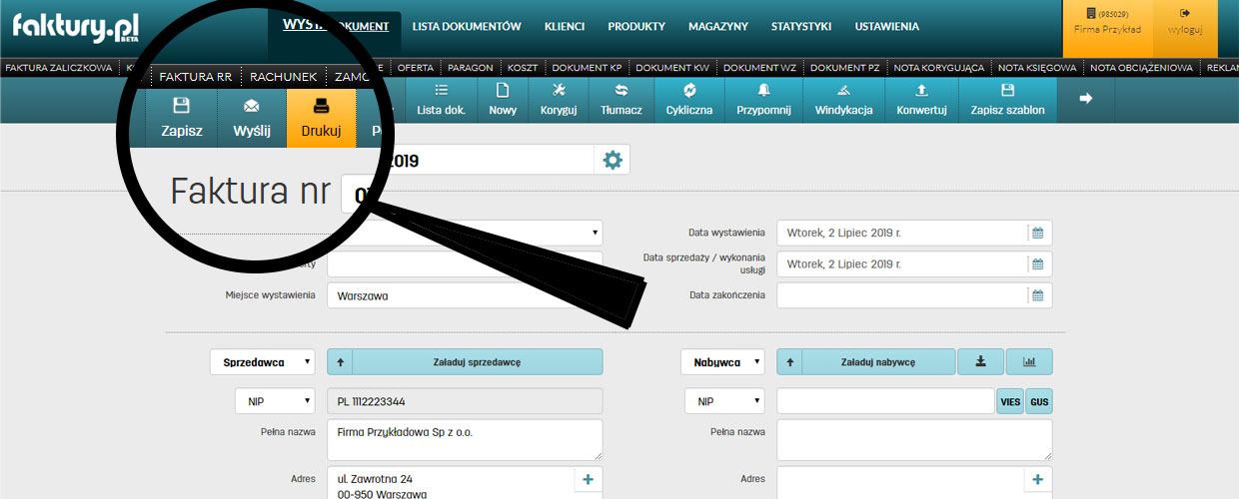Image resolution: width=1239 pixels, height=499 pixels.
Task: Switch to Faktura RR document type
Action: [x=196, y=76]
